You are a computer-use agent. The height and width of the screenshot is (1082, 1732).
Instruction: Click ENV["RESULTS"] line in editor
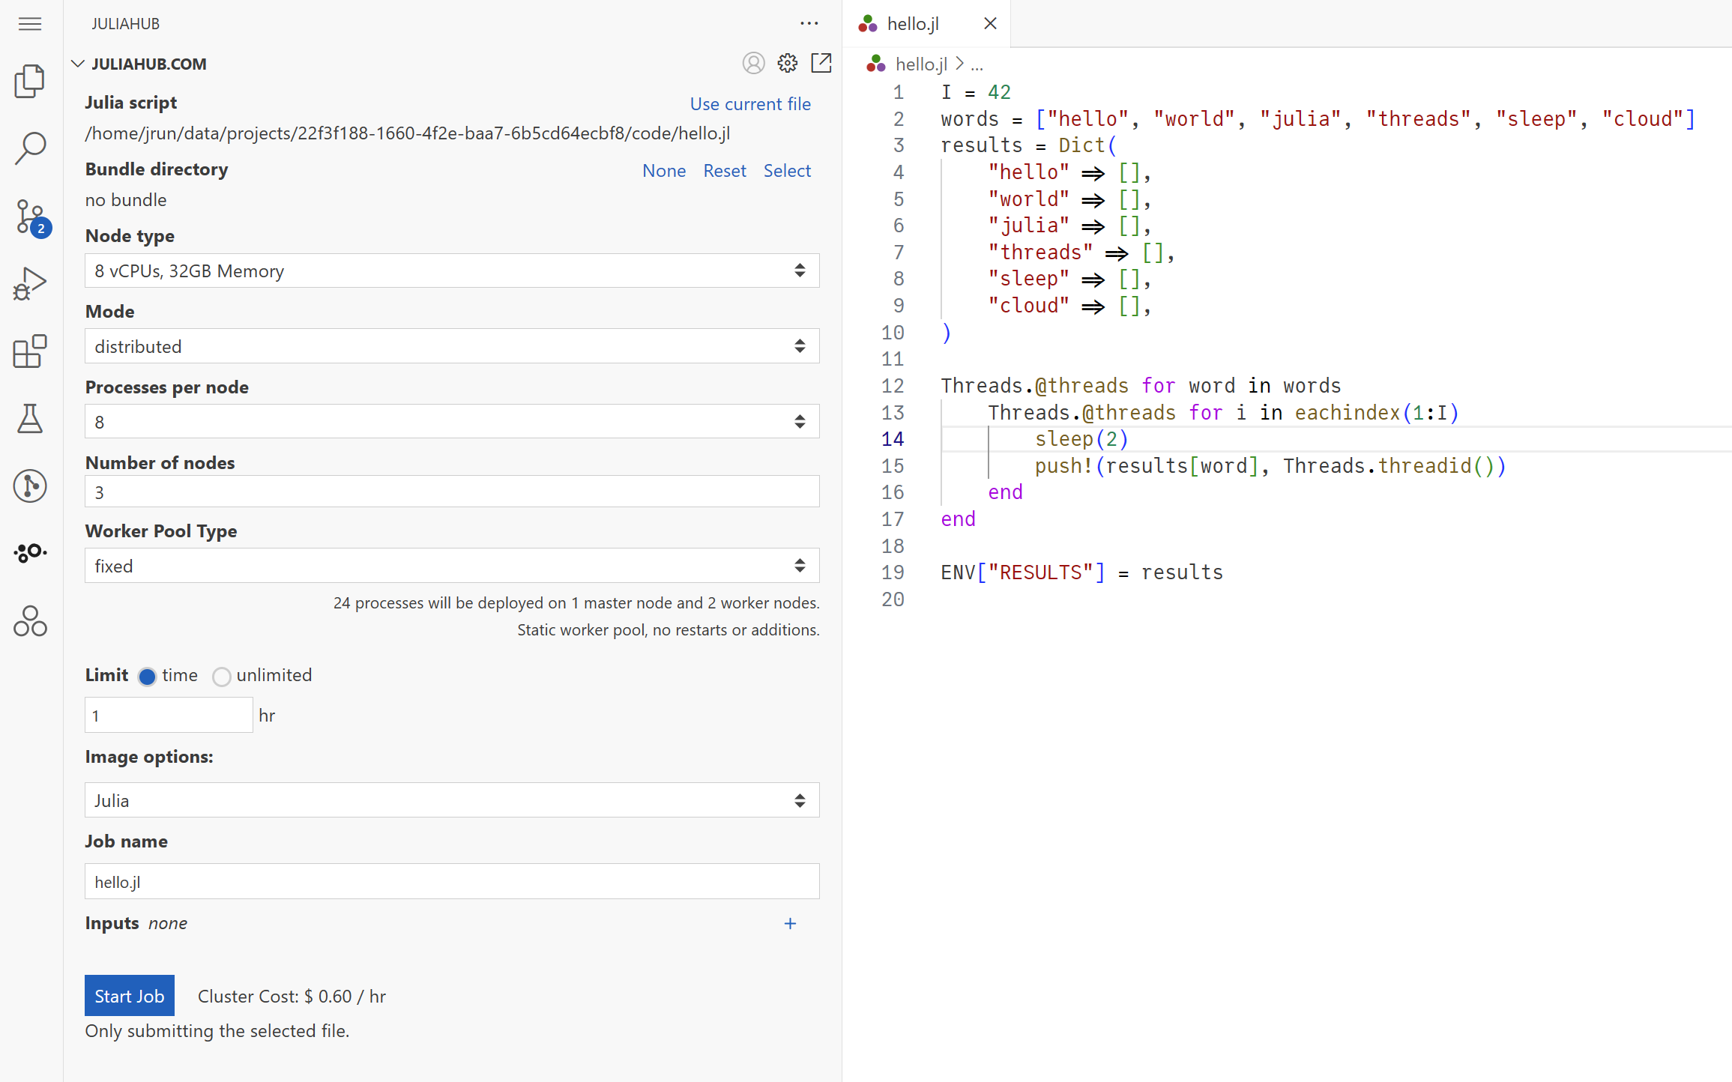pyautogui.click(x=1081, y=572)
